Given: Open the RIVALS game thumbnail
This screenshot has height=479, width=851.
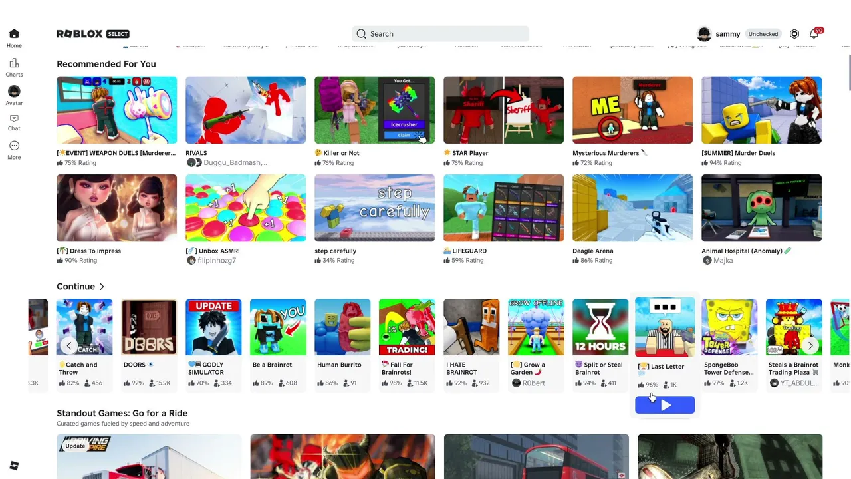Looking at the screenshot, I should [246, 110].
